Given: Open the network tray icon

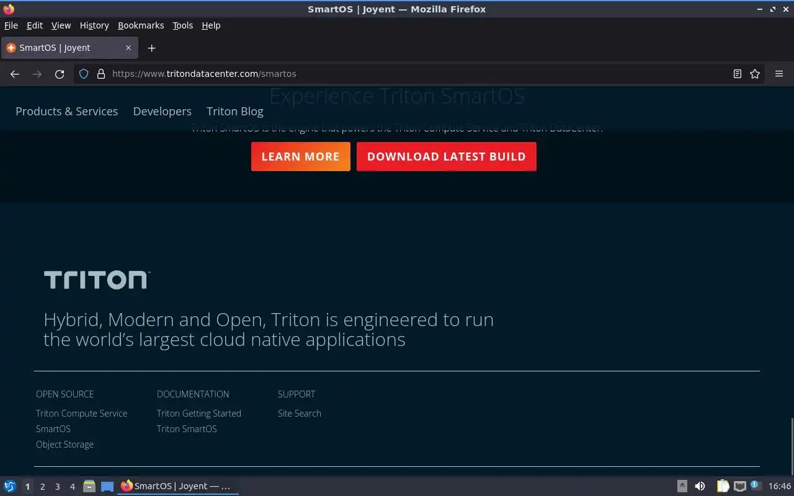Looking at the screenshot, I should point(739,486).
